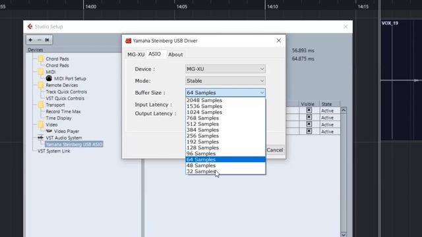Viewport: 422px width, 237px height.
Task: Click the State column header
Action: click(330, 104)
